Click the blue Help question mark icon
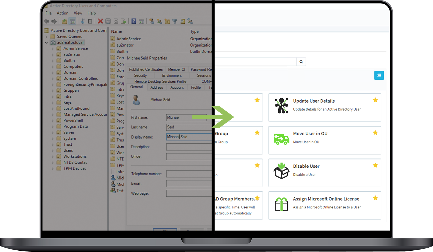 [x=133, y=21]
